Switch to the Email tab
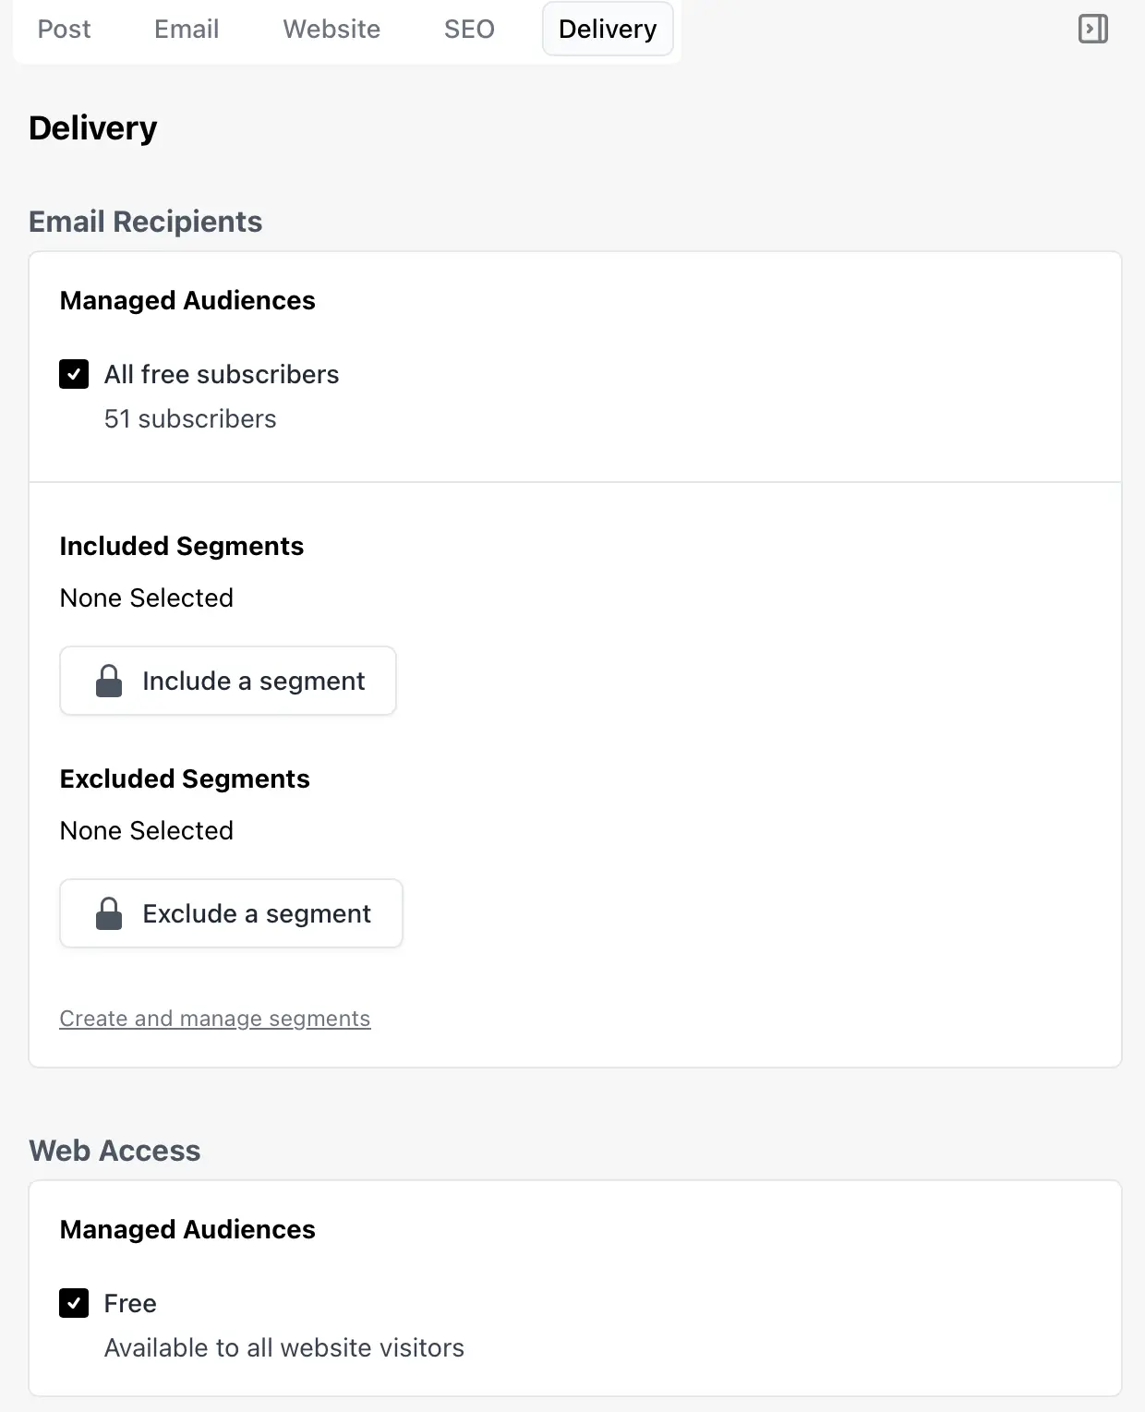Image resolution: width=1145 pixels, height=1412 pixels. pyautogui.click(x=187, y=29)
